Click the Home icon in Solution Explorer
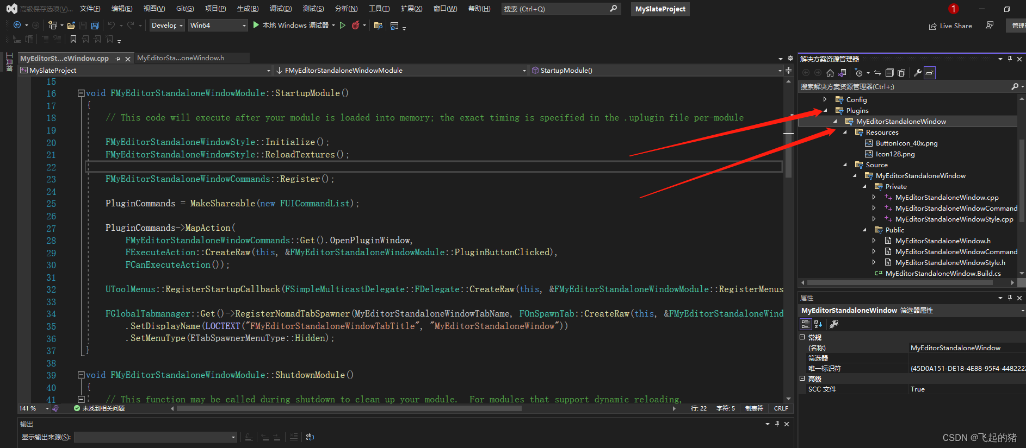 pos(830,73)
